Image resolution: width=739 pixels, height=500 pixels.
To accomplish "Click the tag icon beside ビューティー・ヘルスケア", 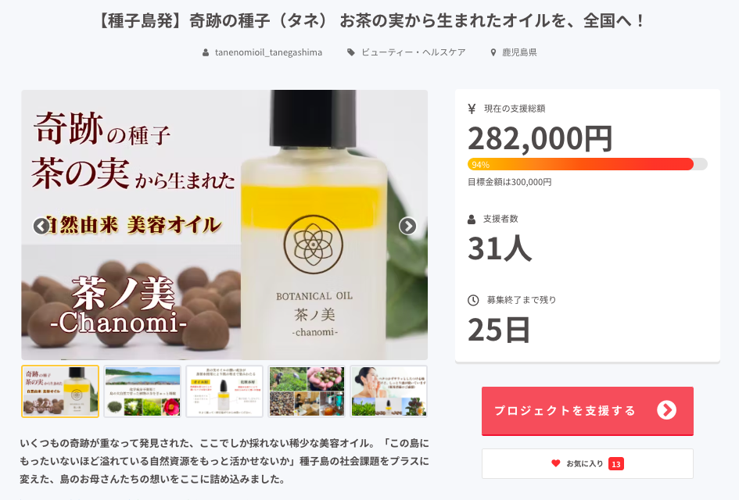I will 351,52.
